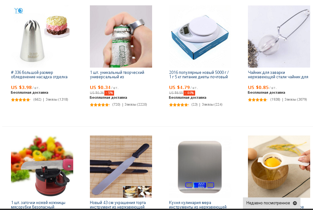The width and height of the screenshot is (313, 210).
Task: Open the cake spatula product image
Action: point(121,167)
